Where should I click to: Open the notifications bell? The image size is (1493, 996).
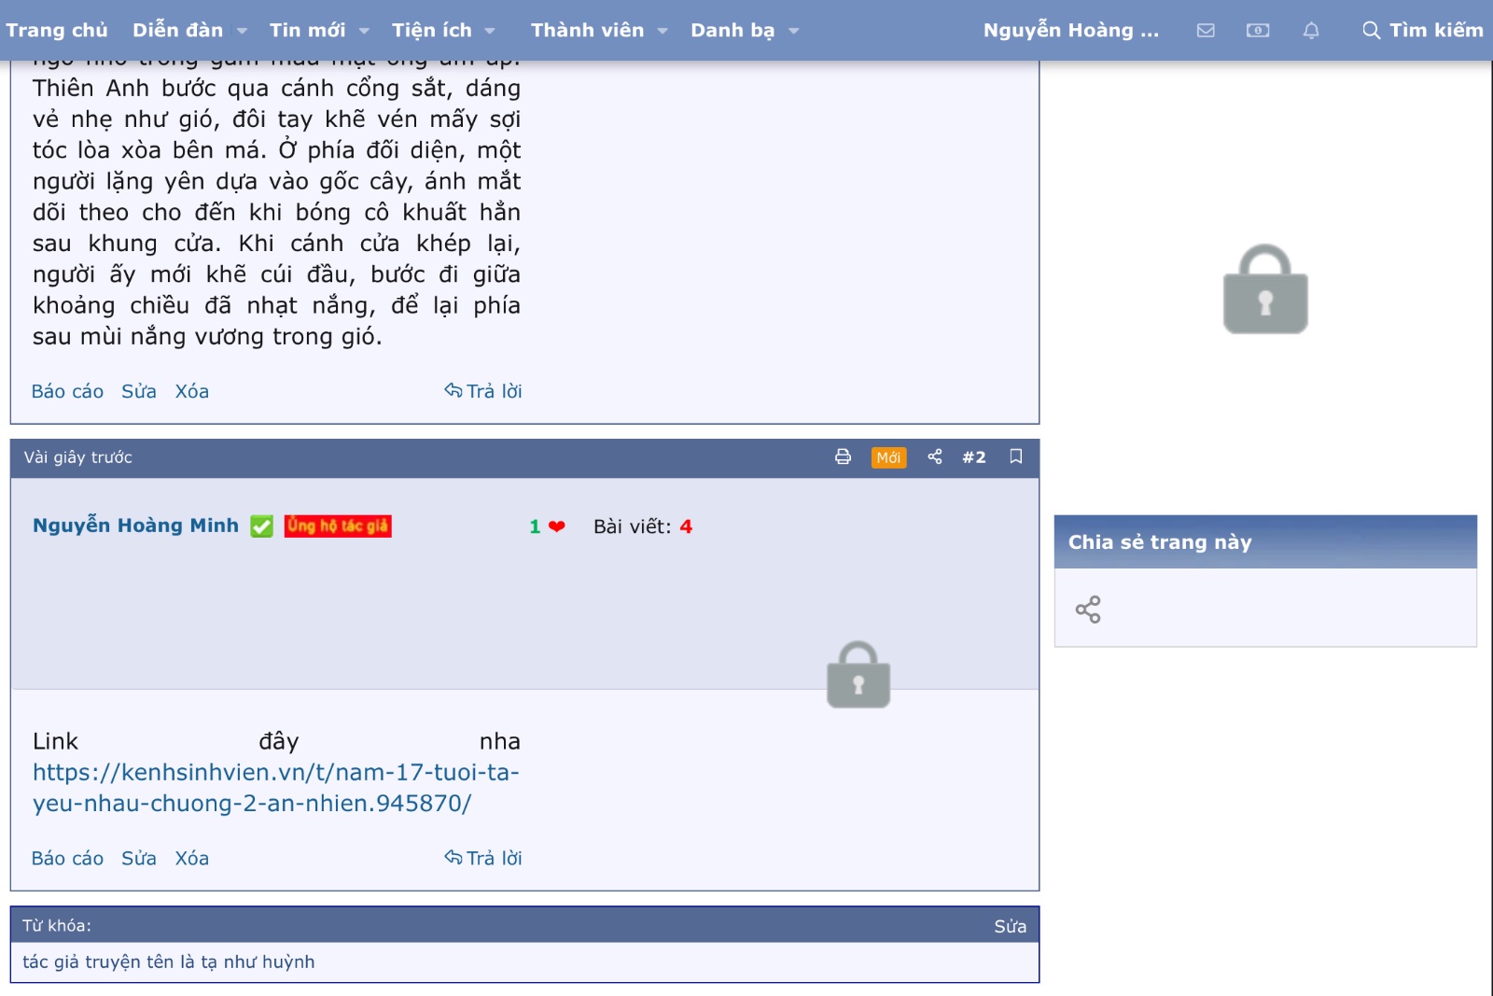point(1311,31)
